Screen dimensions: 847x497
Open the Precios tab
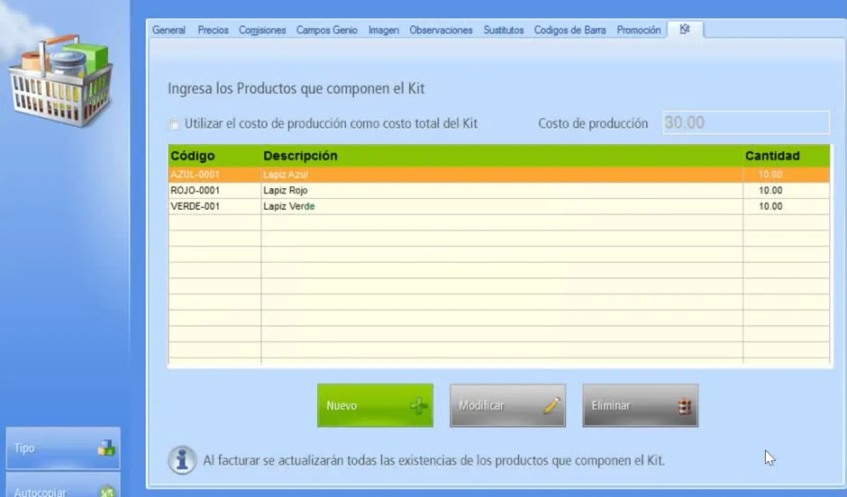(213, 31)
